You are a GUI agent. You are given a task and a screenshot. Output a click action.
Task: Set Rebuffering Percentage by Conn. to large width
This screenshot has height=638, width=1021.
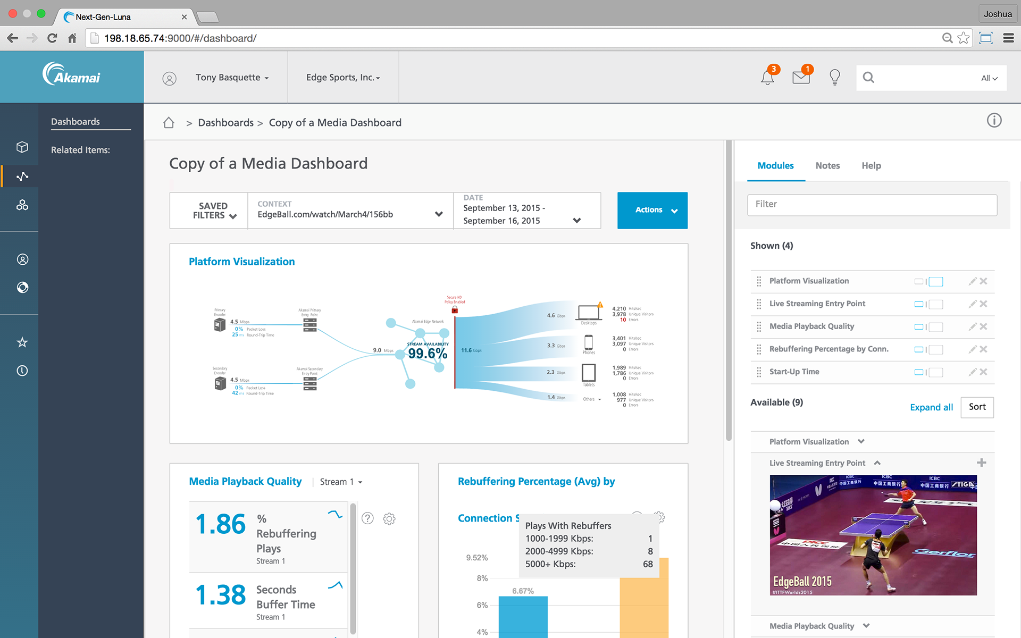pos(936,349)
